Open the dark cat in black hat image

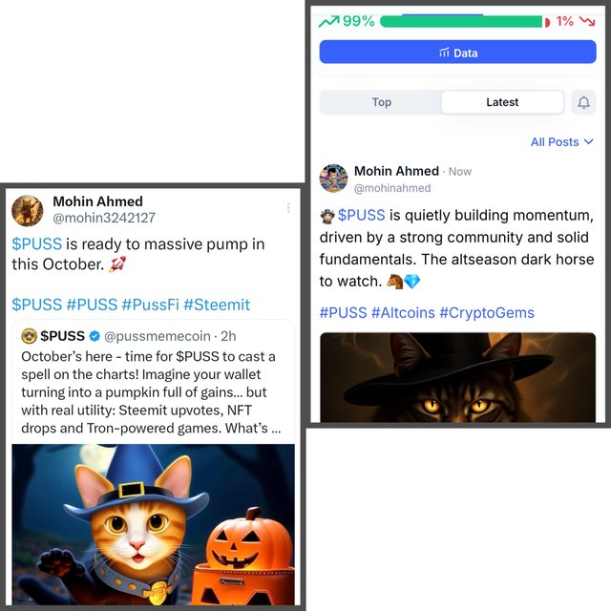pos(457,377)
